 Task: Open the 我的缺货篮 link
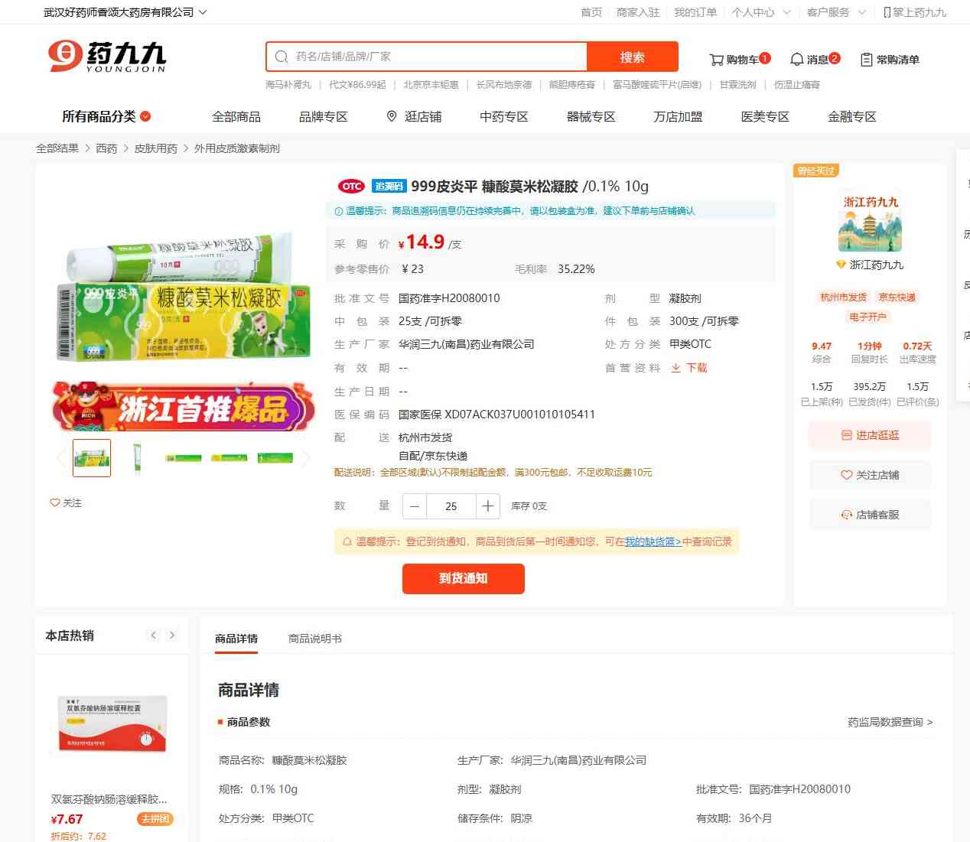pyautogui.click(x=653, y=541)
